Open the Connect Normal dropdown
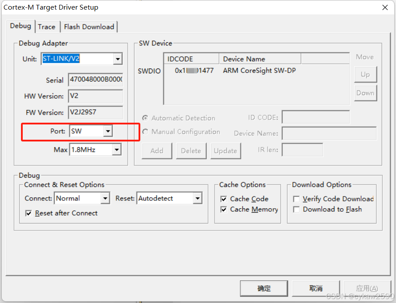 point(105,198)
